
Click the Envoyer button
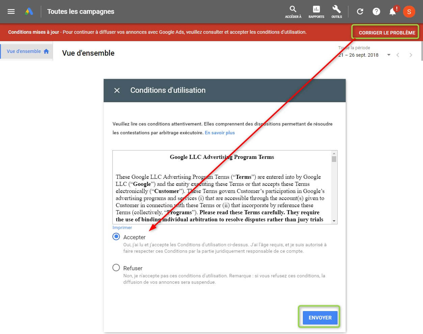pos(320,317)
